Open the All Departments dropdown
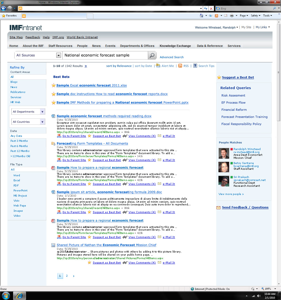This screenshot has width=281, height=300. point(43,112)
